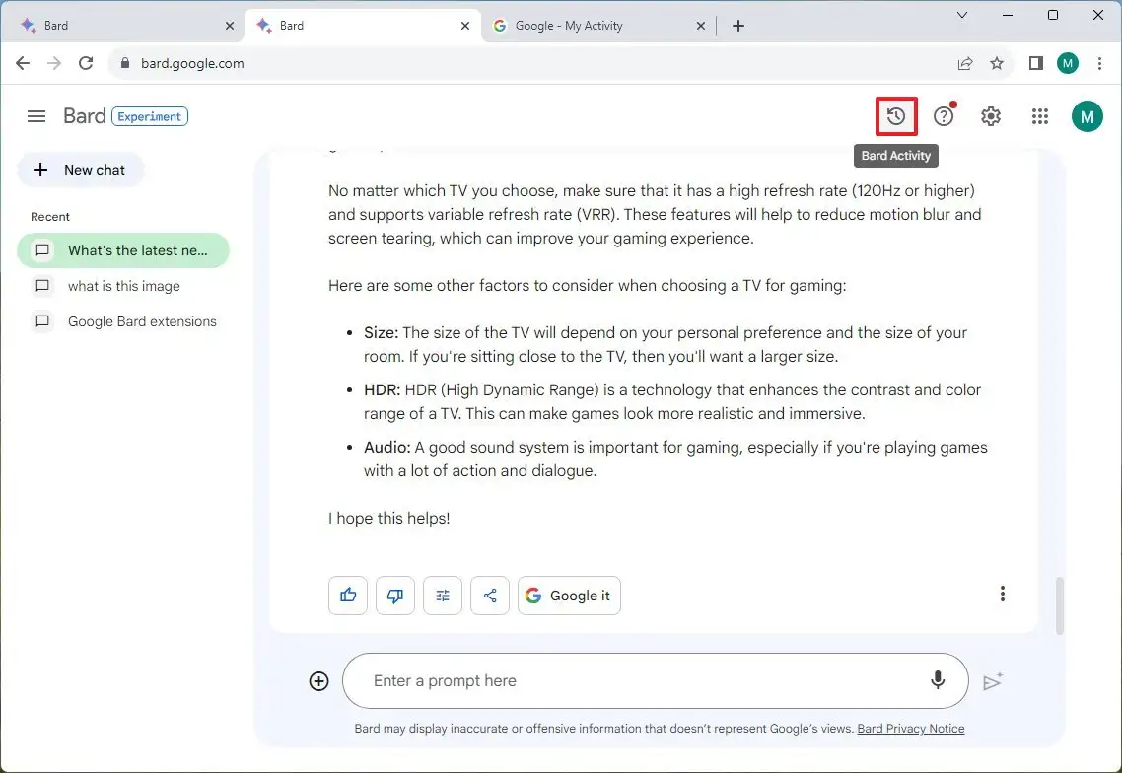Share this page icon in address bar
This screenshot has height=773, width=1122.
click(965, 63)
